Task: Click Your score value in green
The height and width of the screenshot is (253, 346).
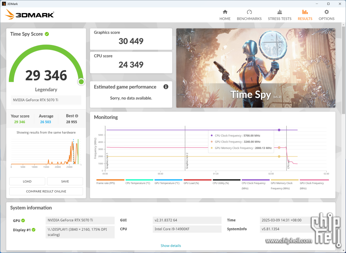Action: pos(20,122)
